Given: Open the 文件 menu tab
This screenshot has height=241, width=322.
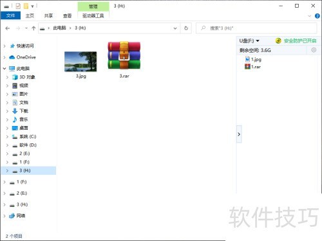Looking at the screenshot, I should click(10, 15).
